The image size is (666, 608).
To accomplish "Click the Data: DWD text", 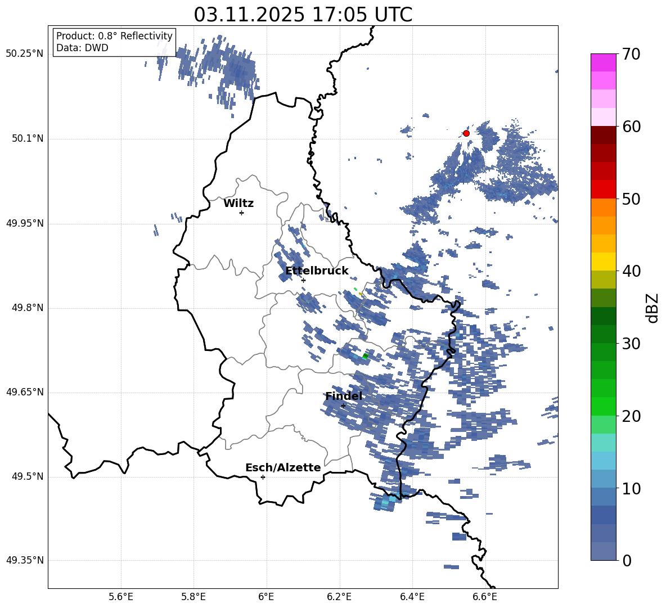I will [82, 48].
